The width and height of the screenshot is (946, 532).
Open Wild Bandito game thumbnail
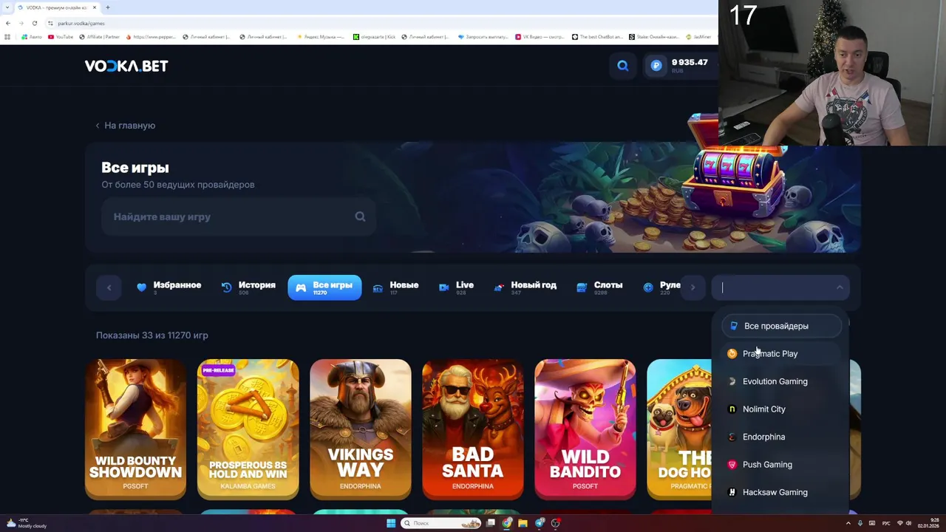tap(585, 429)
